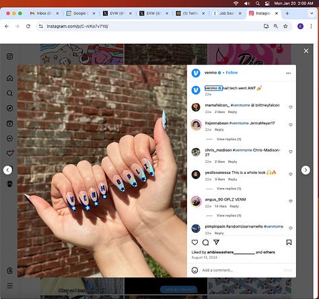Like mamafalcon_ comment
This screenshot has height=299, width=319.
pos(291,107)
